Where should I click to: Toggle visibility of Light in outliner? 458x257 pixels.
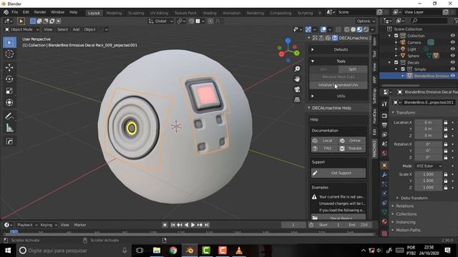(x=452, y=49)
